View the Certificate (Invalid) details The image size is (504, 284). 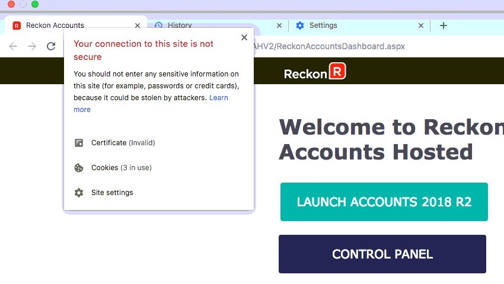tap(123, 143)
